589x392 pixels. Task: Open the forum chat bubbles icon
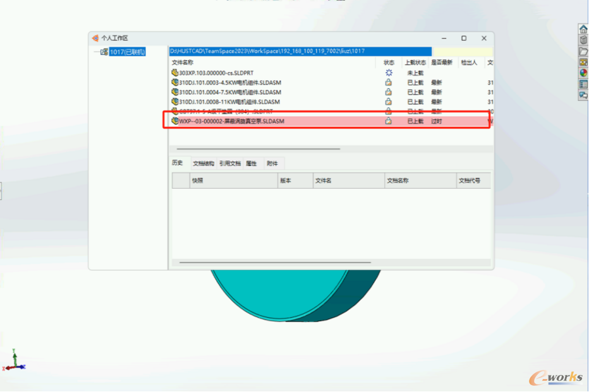tap(583, 95)
